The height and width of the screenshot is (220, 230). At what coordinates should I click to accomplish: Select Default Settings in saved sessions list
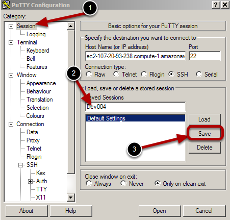(136, 118)
